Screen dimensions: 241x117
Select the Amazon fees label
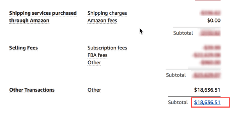tap(102, 21)
